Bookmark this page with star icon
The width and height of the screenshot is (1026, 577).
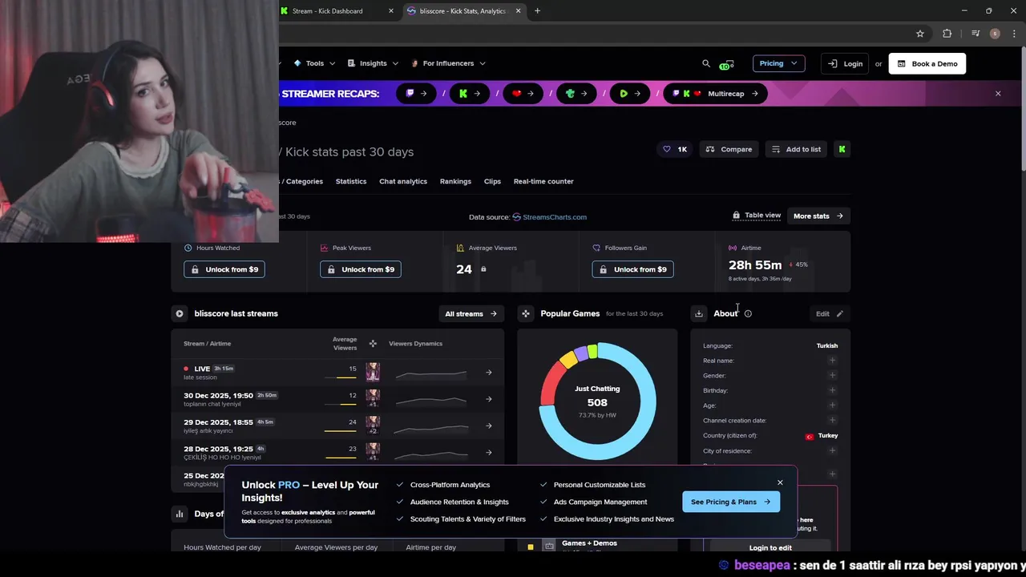(x=920, y=34)
